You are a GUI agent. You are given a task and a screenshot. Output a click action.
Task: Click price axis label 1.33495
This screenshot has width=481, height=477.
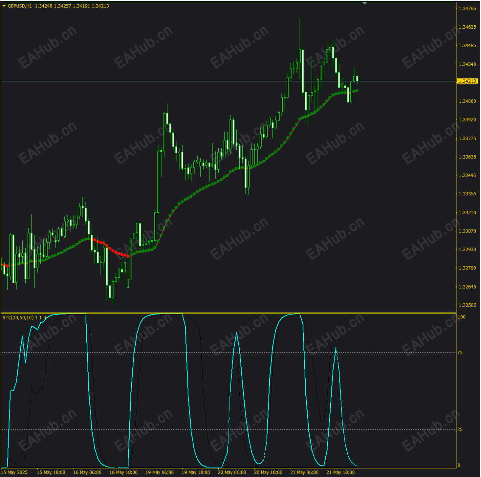click(x=467, y=175)
